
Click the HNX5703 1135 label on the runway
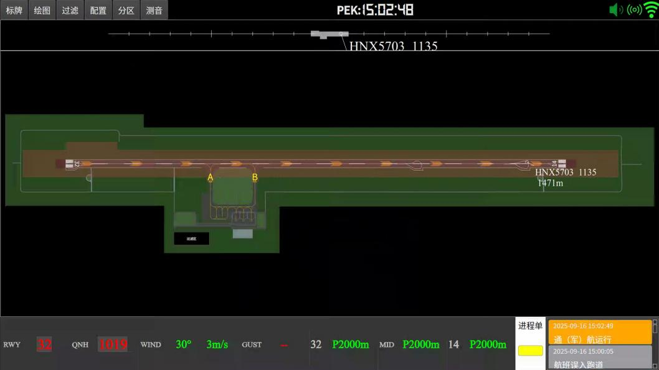pos(566,173)
